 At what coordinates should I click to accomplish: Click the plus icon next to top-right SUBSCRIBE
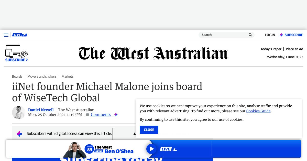(281, 35)
